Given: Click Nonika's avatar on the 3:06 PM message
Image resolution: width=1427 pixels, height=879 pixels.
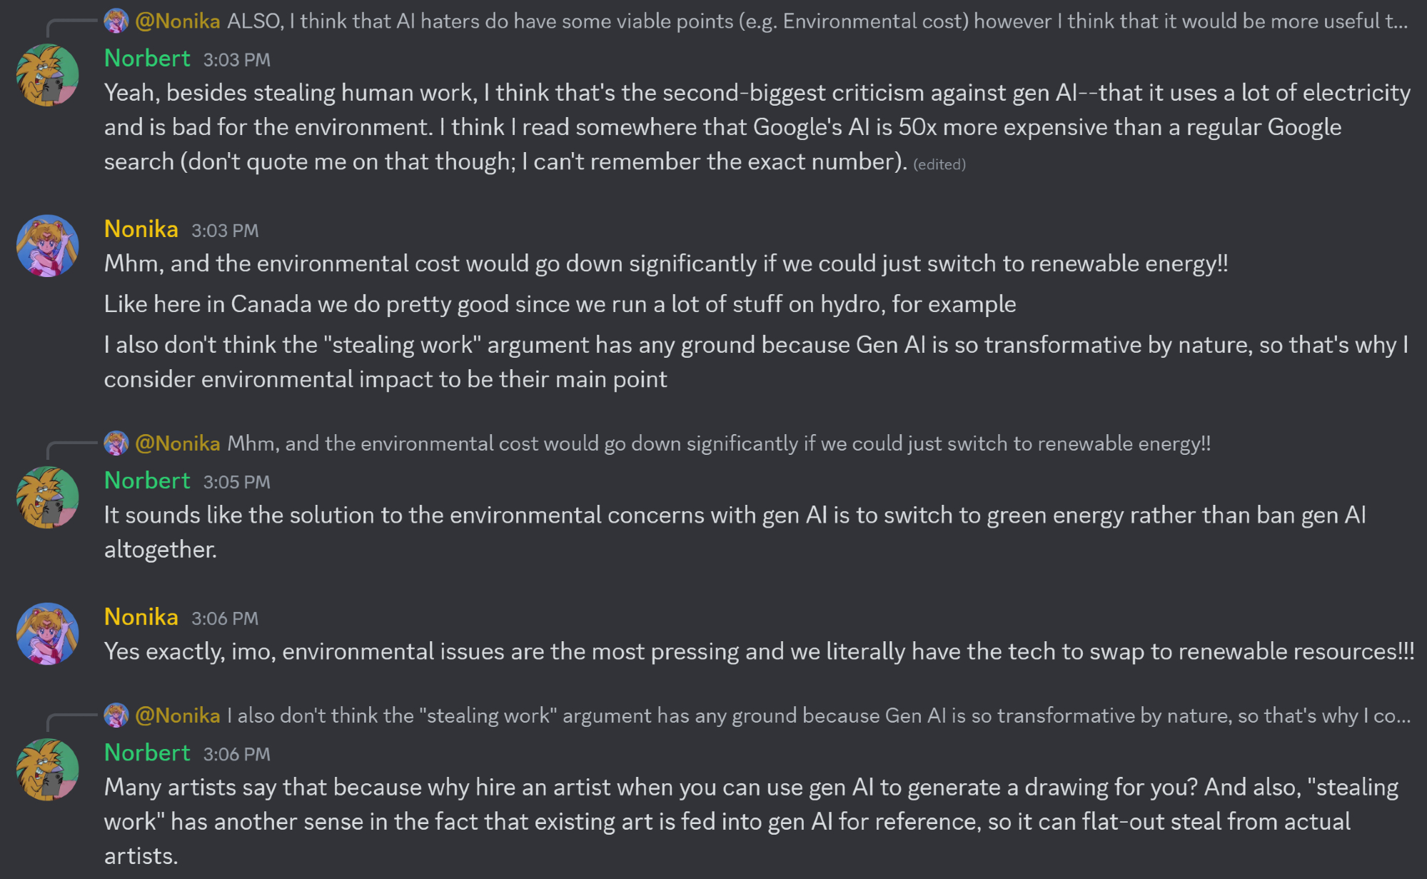Looking at the screenshot, I should click(48, 634).
